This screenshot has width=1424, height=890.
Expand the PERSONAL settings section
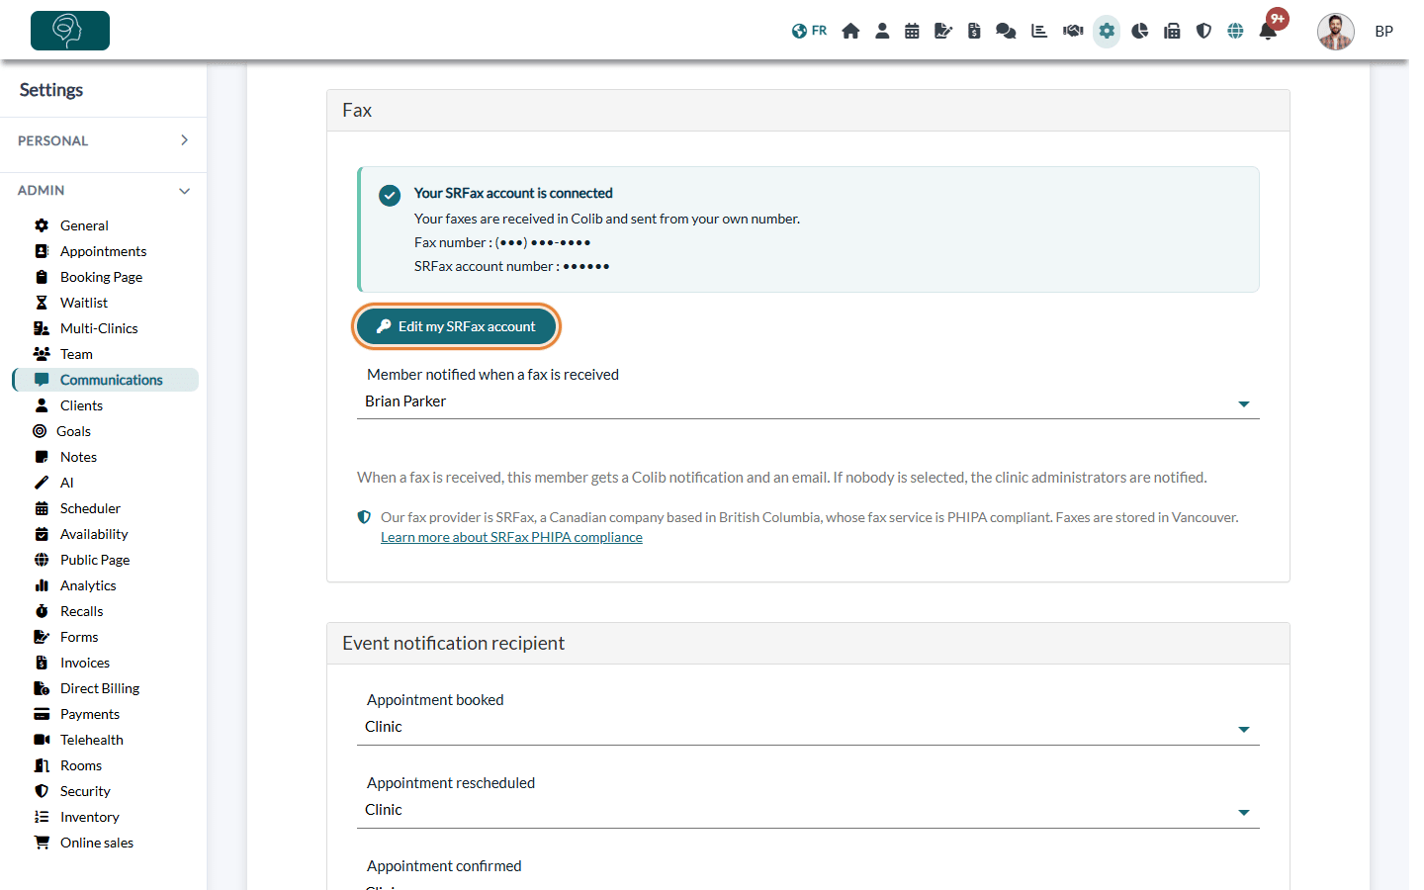[x=104, y=140]
